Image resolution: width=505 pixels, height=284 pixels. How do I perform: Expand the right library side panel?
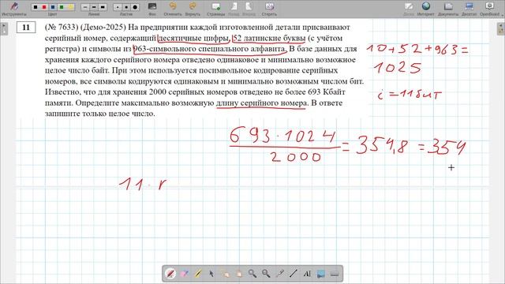pos(501,29)
